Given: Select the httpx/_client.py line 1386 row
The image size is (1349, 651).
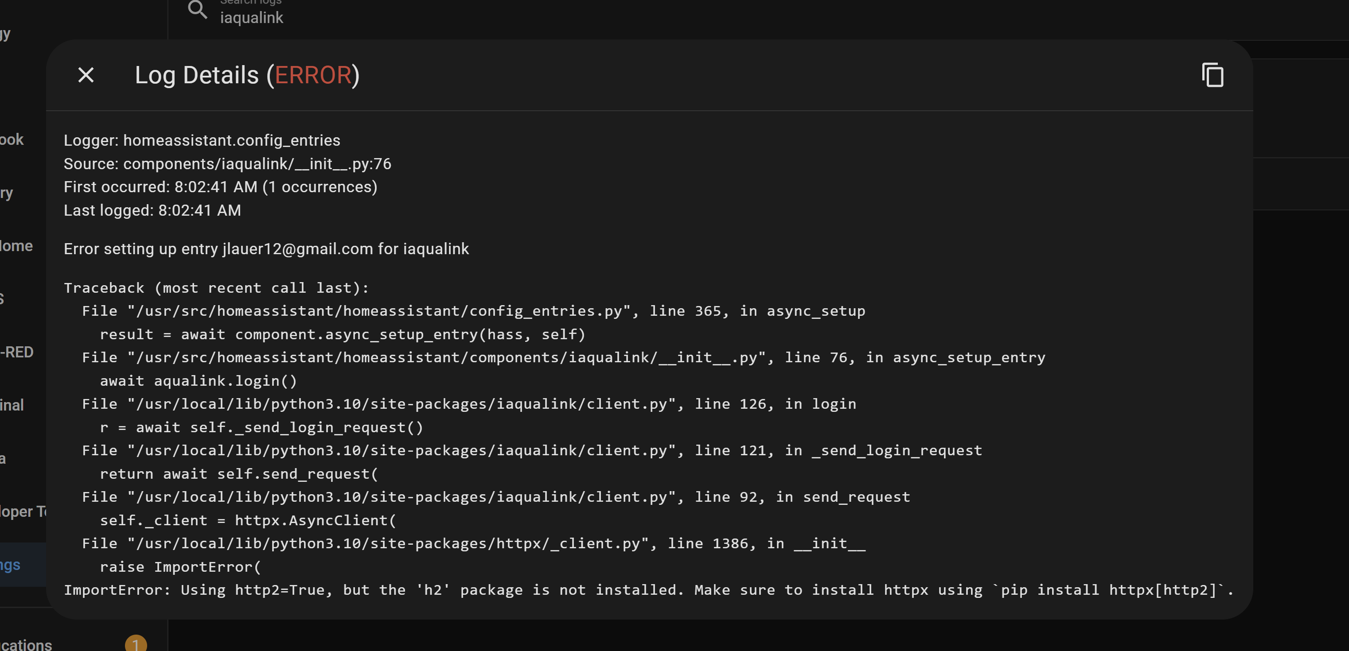Looking at the screenshot, I should coord(473,544).
